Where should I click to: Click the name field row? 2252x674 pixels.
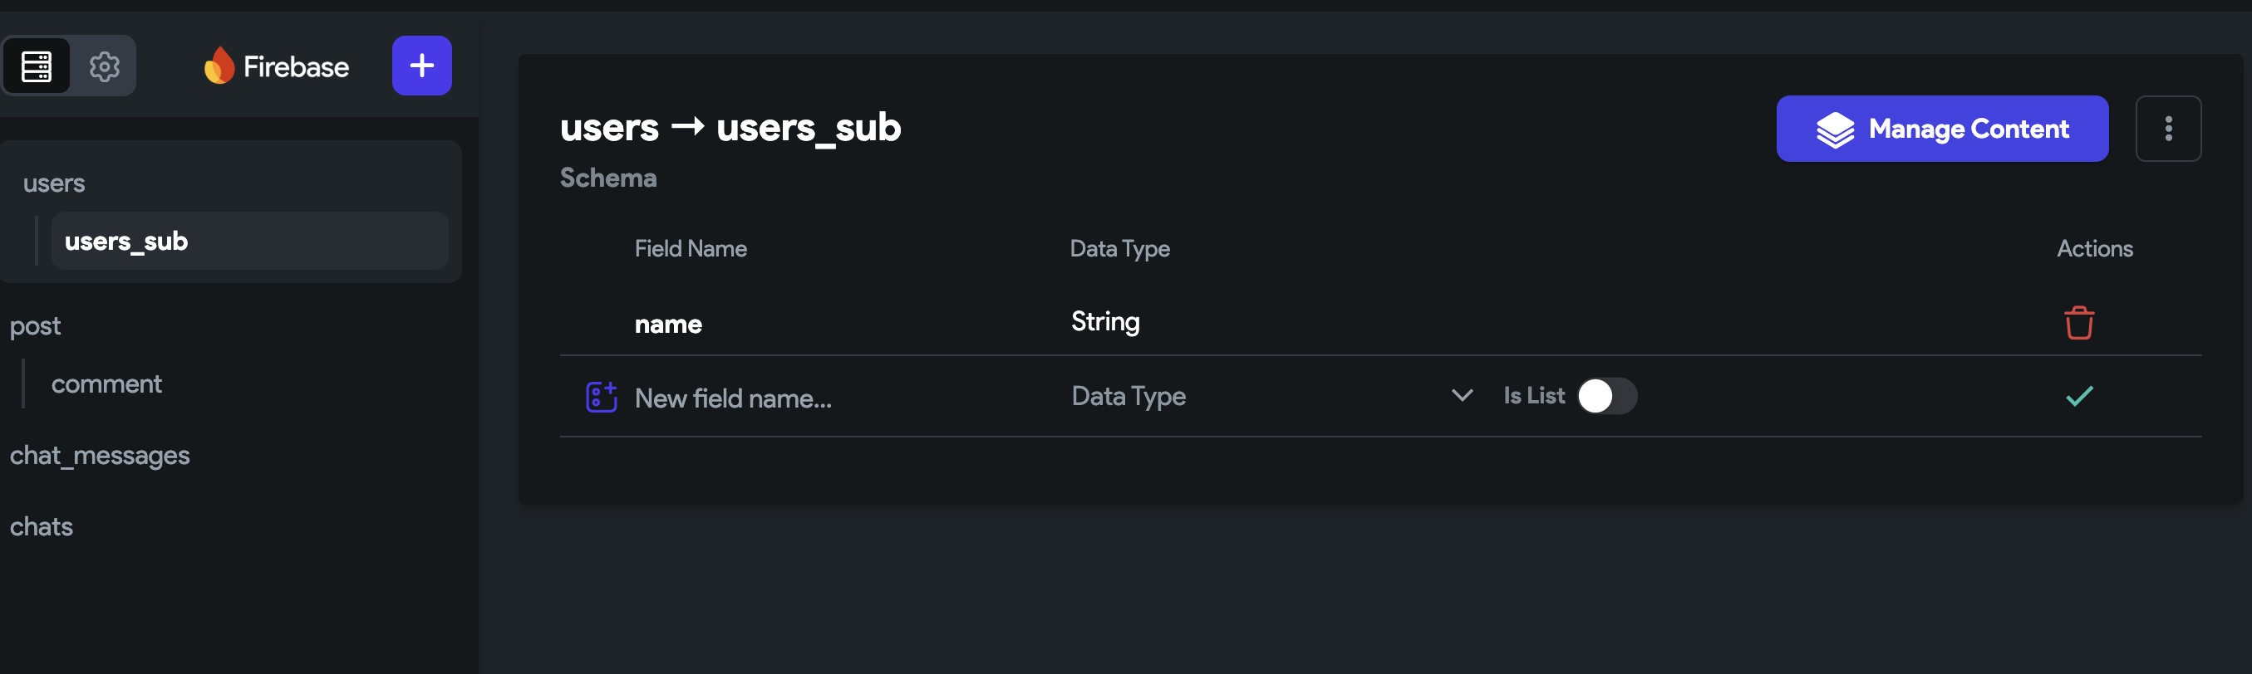pyautogui.click(x=1379, y=322)
